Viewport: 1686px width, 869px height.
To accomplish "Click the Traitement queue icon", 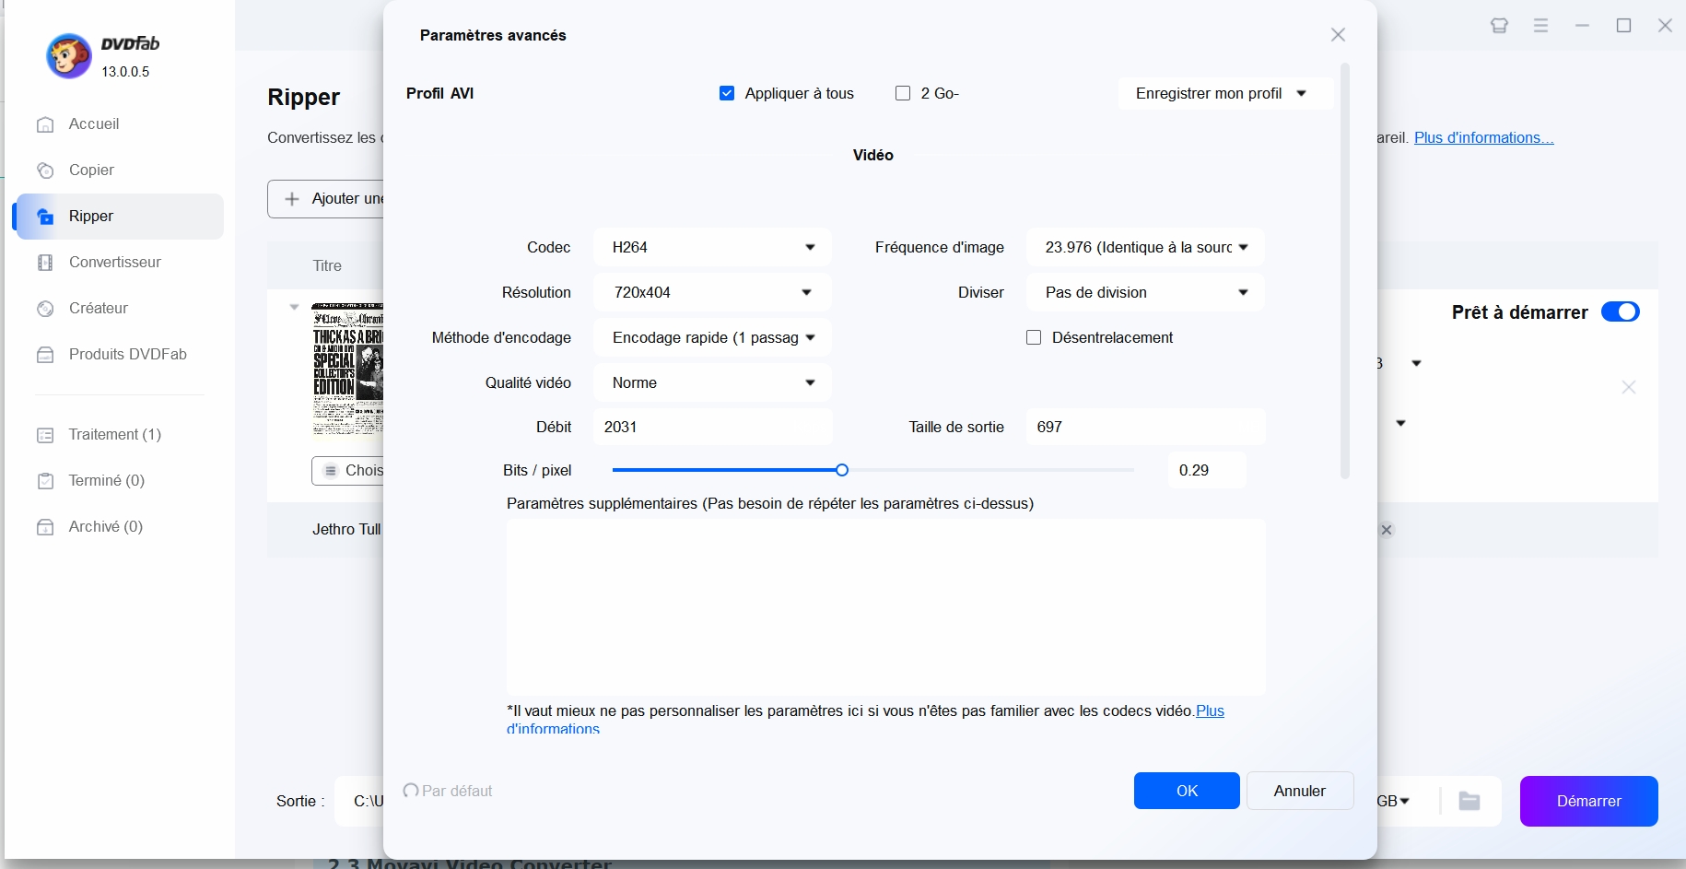I will (x=45, y=435).
